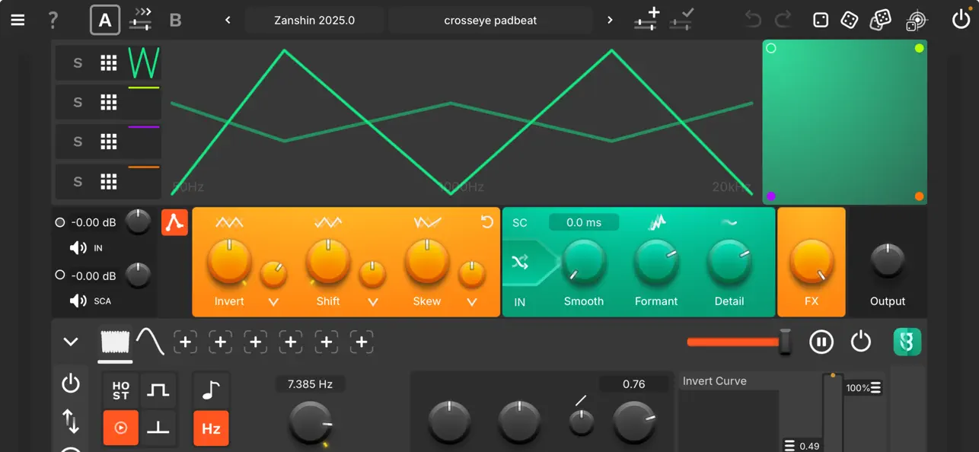Click the red horizontal slider handle
This screenshot has width=979, height=452.
tap(785, 342)
